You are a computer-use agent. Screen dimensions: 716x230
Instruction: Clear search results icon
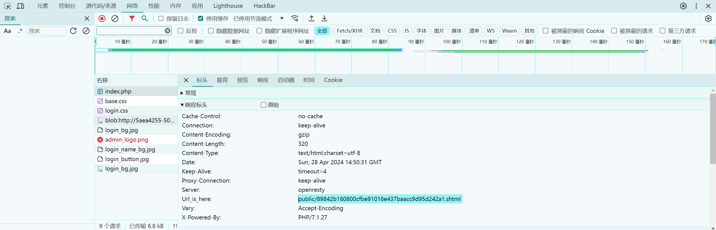(x=86, y=31)
